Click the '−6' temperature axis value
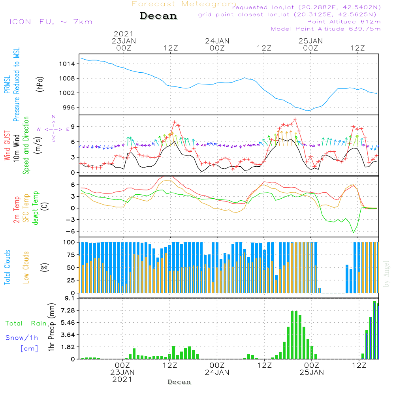Viewport: 395px width, 395px height. click(x=70, y=231)
